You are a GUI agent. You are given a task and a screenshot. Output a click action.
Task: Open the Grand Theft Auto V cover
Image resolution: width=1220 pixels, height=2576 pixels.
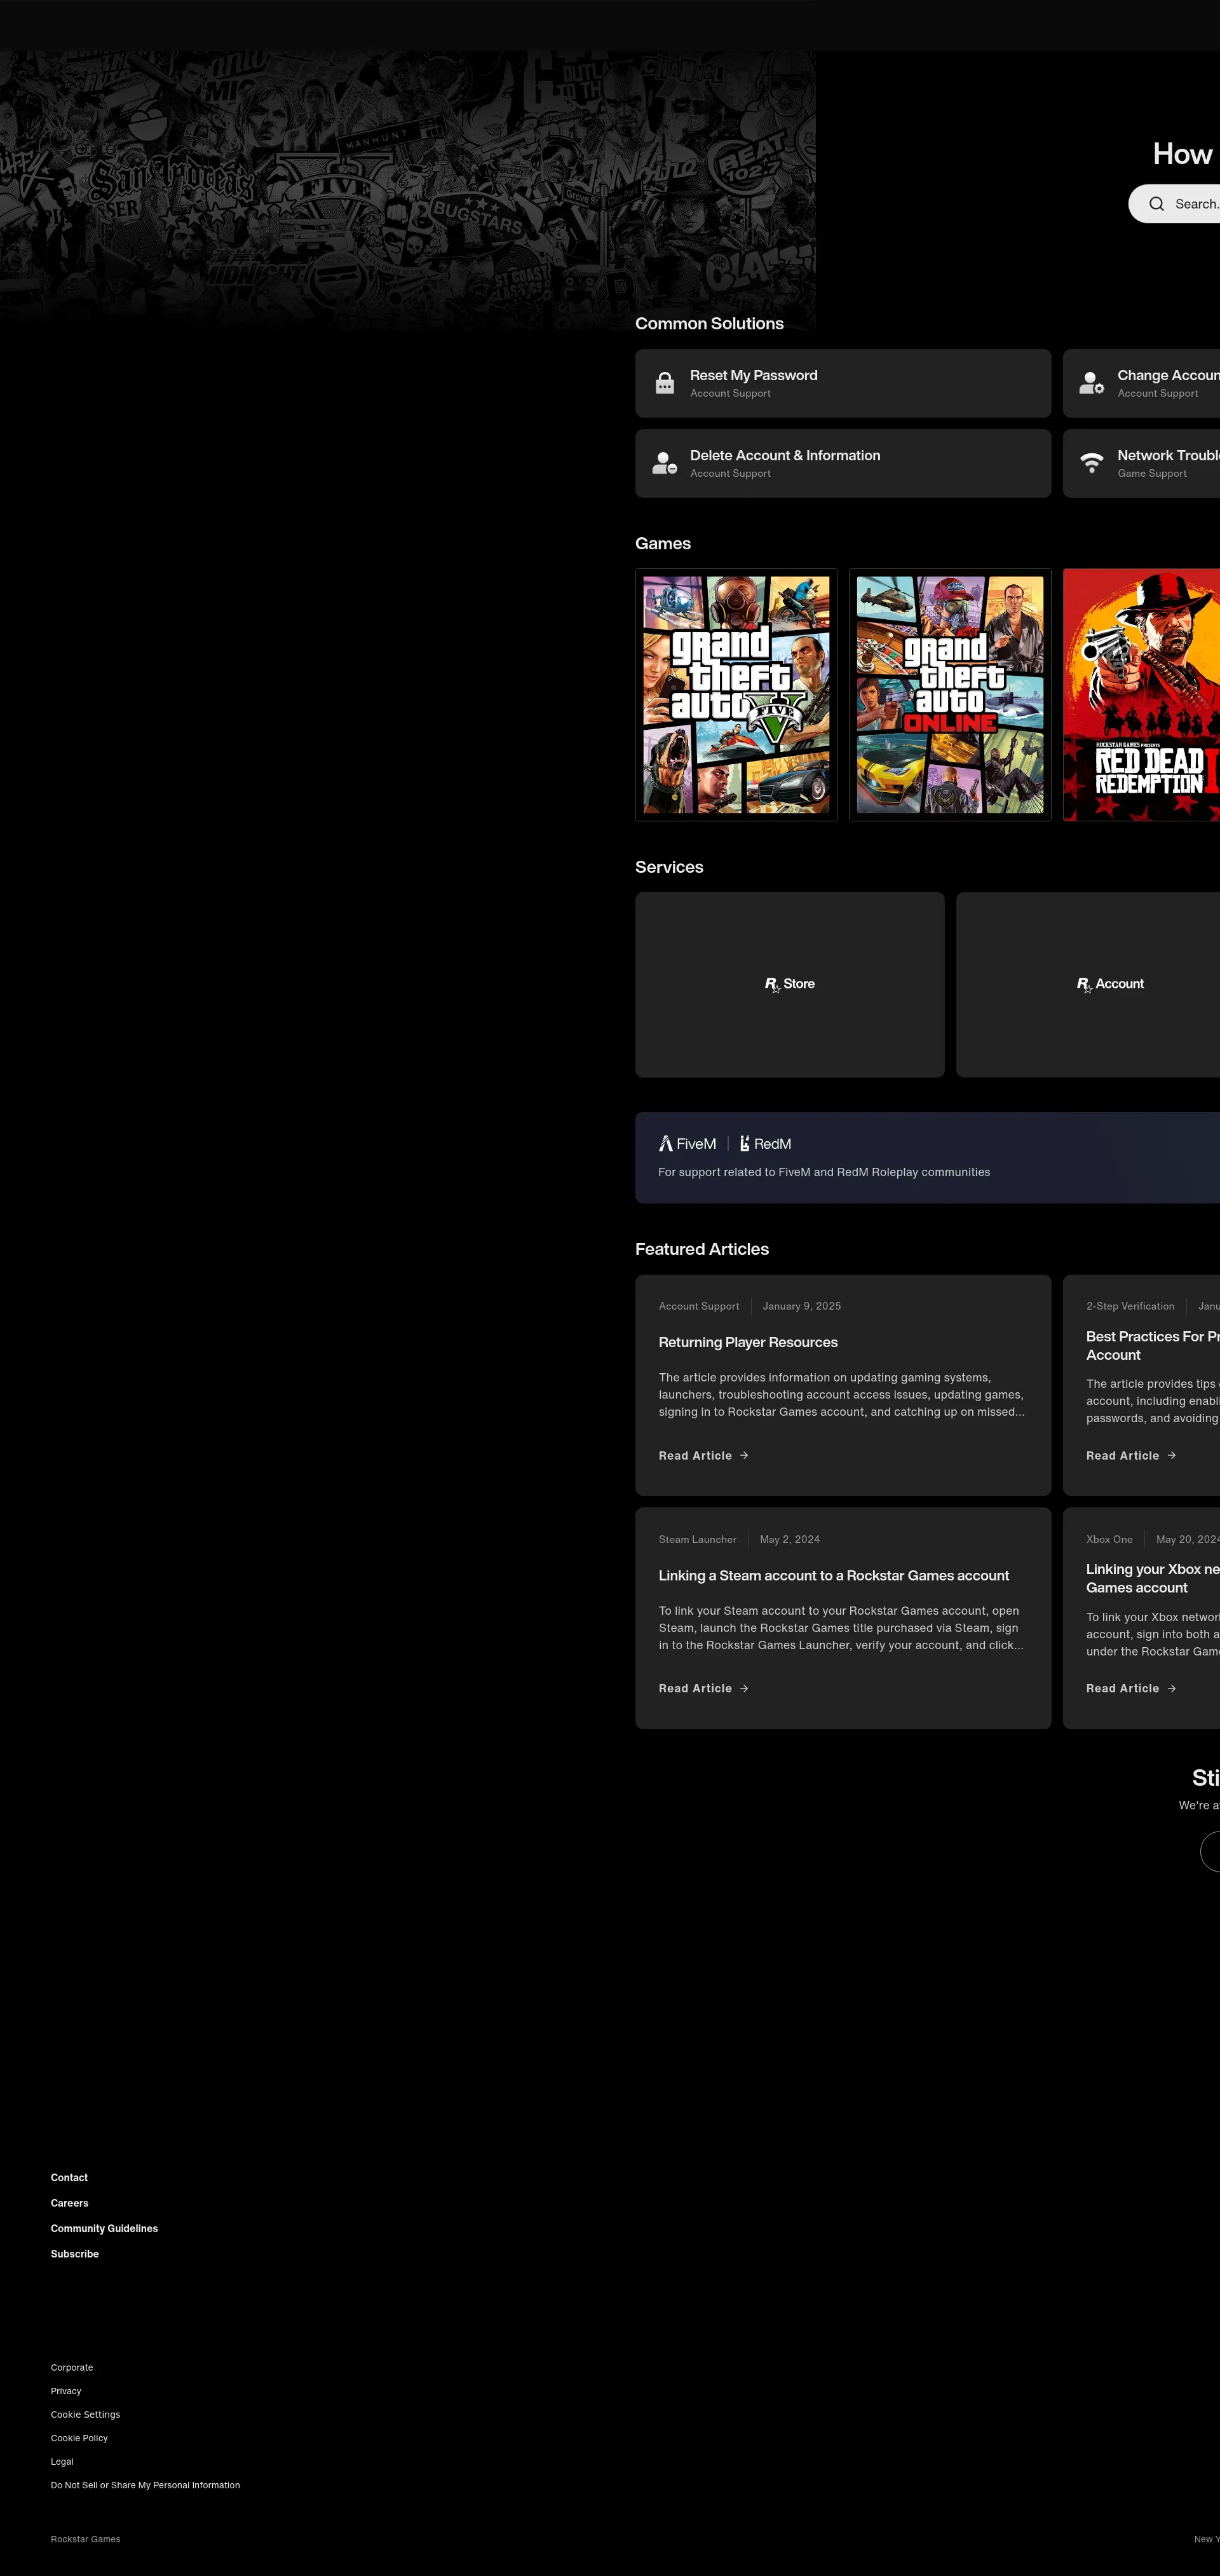[x=736, y=695]
